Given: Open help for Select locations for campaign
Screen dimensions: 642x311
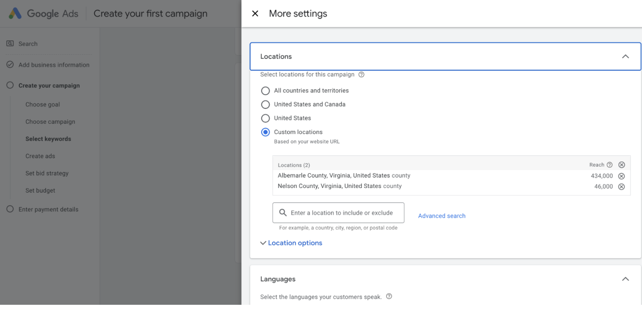Looking at the screenshot, I should 361,75.
